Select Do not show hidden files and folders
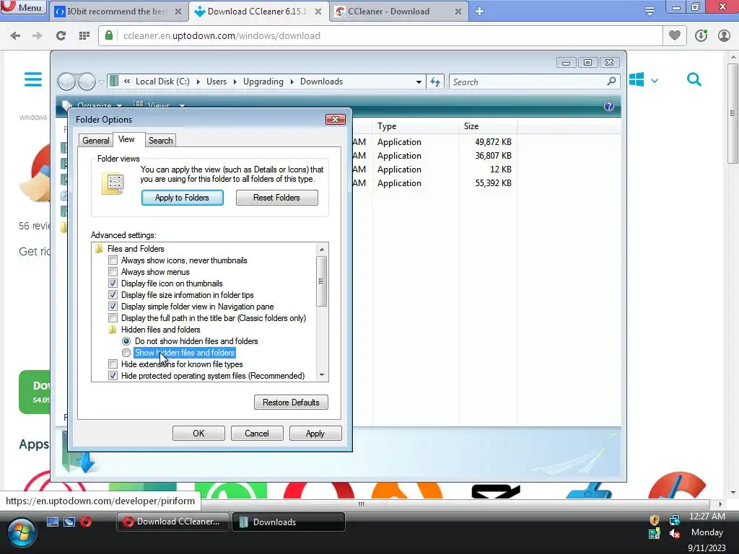This screenshot has height=554, width=739. click(126, 341)
